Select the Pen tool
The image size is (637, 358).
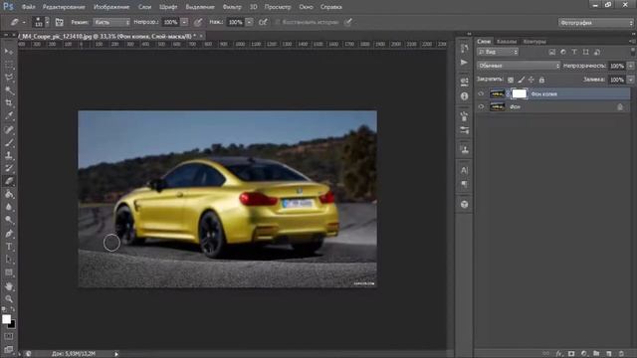tap(9, 234)
